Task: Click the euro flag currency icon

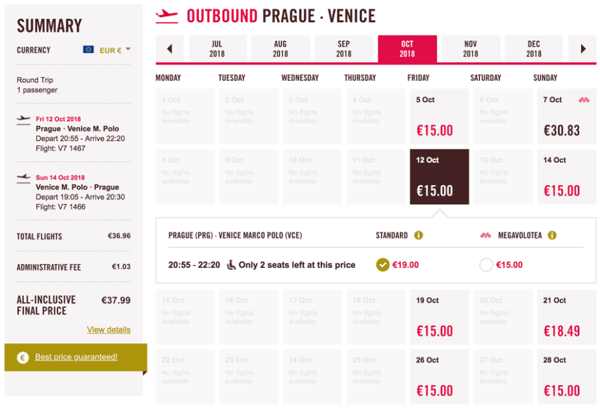Action: point(89,50)
